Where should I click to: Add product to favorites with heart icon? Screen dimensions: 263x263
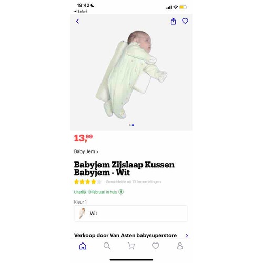(185, 21)
